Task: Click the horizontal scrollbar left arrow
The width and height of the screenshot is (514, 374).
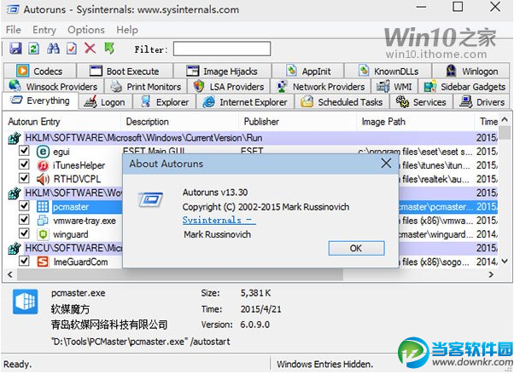Action: click(x=10, y=275)
